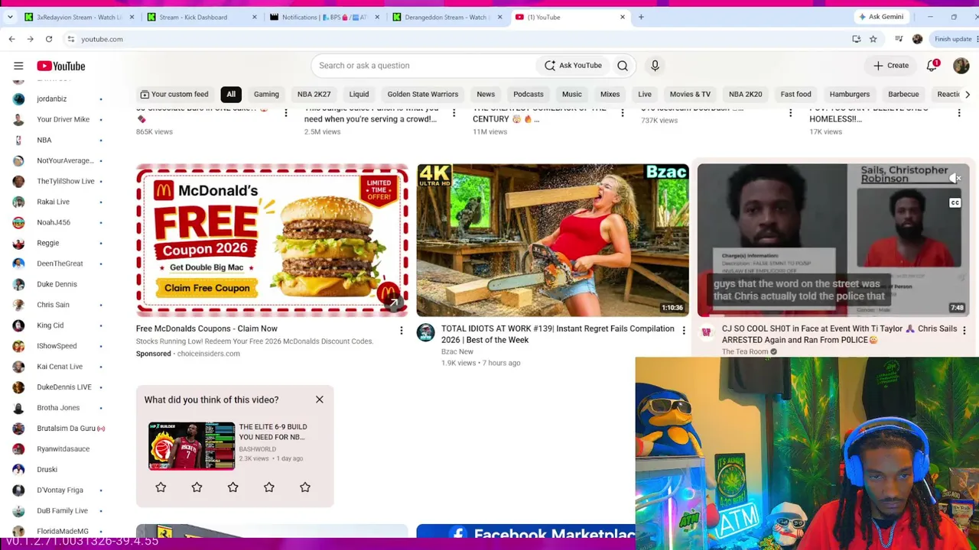Image resolution: width=979 pixels, height=550 pixels.
Task: Open more options for Total Idiots At Work video
Action: click(x=683, y=331)
